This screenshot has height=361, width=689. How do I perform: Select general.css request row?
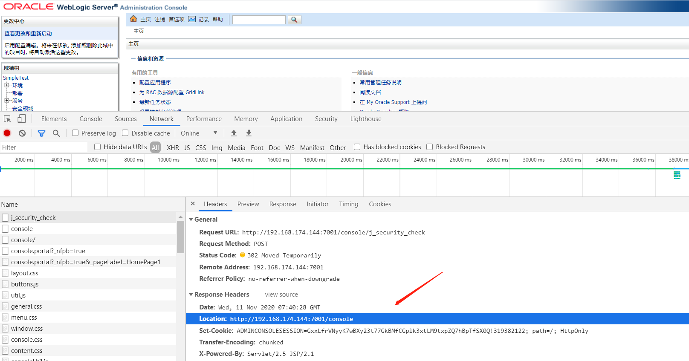pyautogui.click(x=88, y=306)
